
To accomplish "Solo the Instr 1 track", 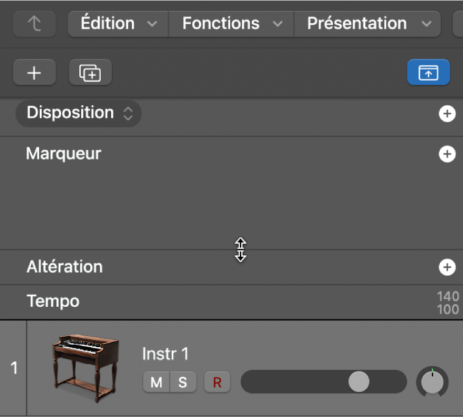I will (x=183, y=383).
